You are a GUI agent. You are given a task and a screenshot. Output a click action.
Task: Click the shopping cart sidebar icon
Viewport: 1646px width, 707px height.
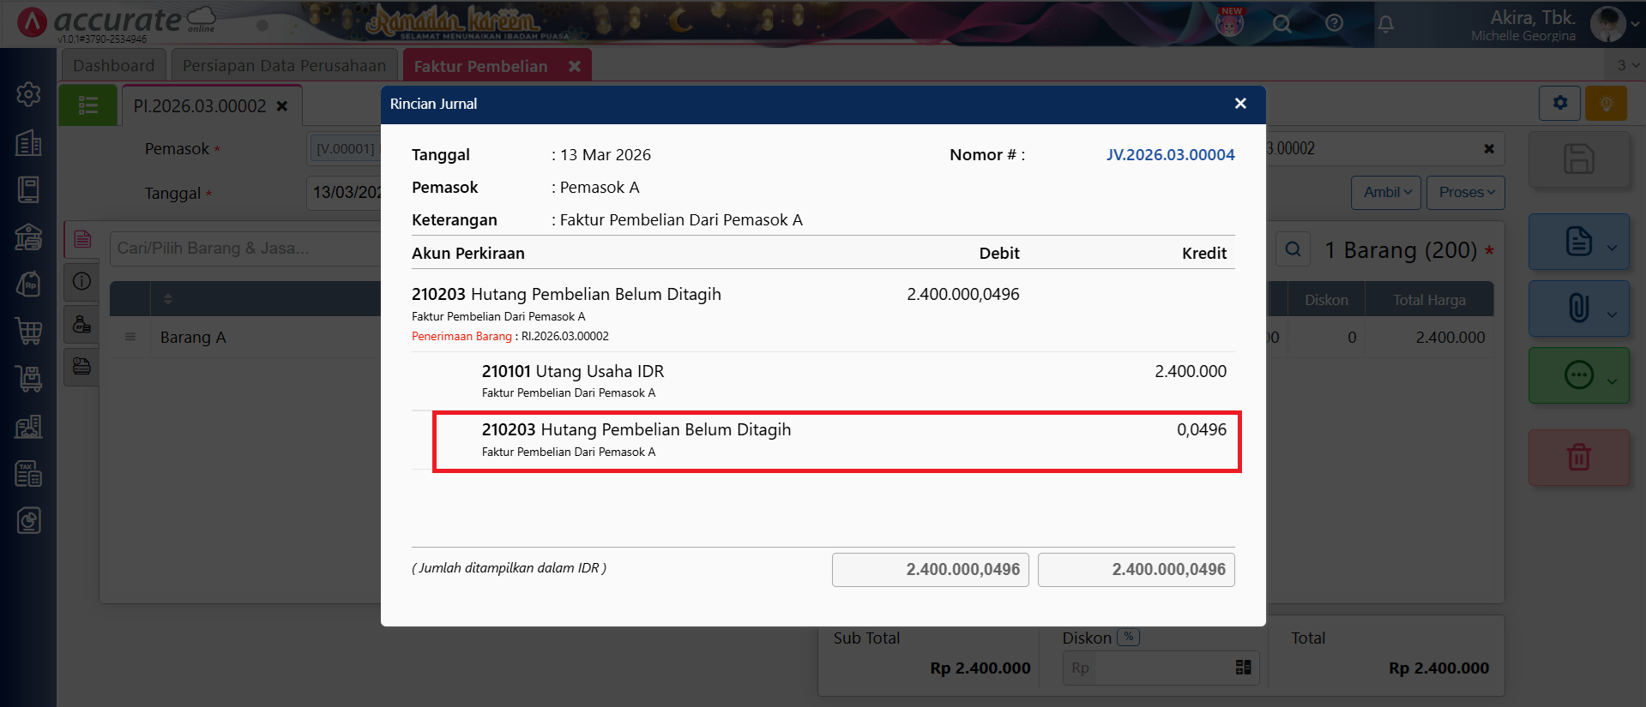click(28, 330)
